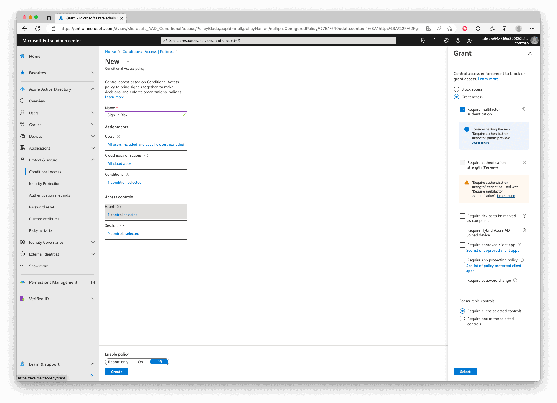Collapse the sidebar with double-chevron icon
The width and height of the screenshot is (557, 403).
pyautogui.click(x=92, y=375)
